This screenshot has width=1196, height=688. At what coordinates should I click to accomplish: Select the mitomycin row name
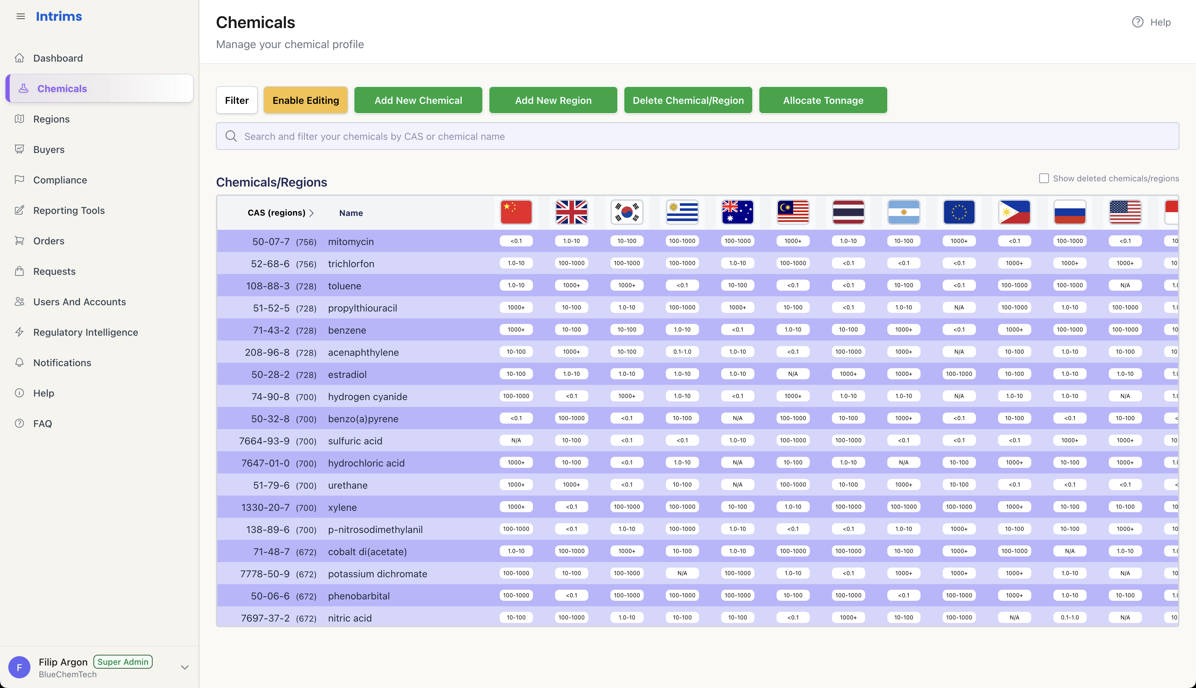pyautogui.click(x=351, y=242)
